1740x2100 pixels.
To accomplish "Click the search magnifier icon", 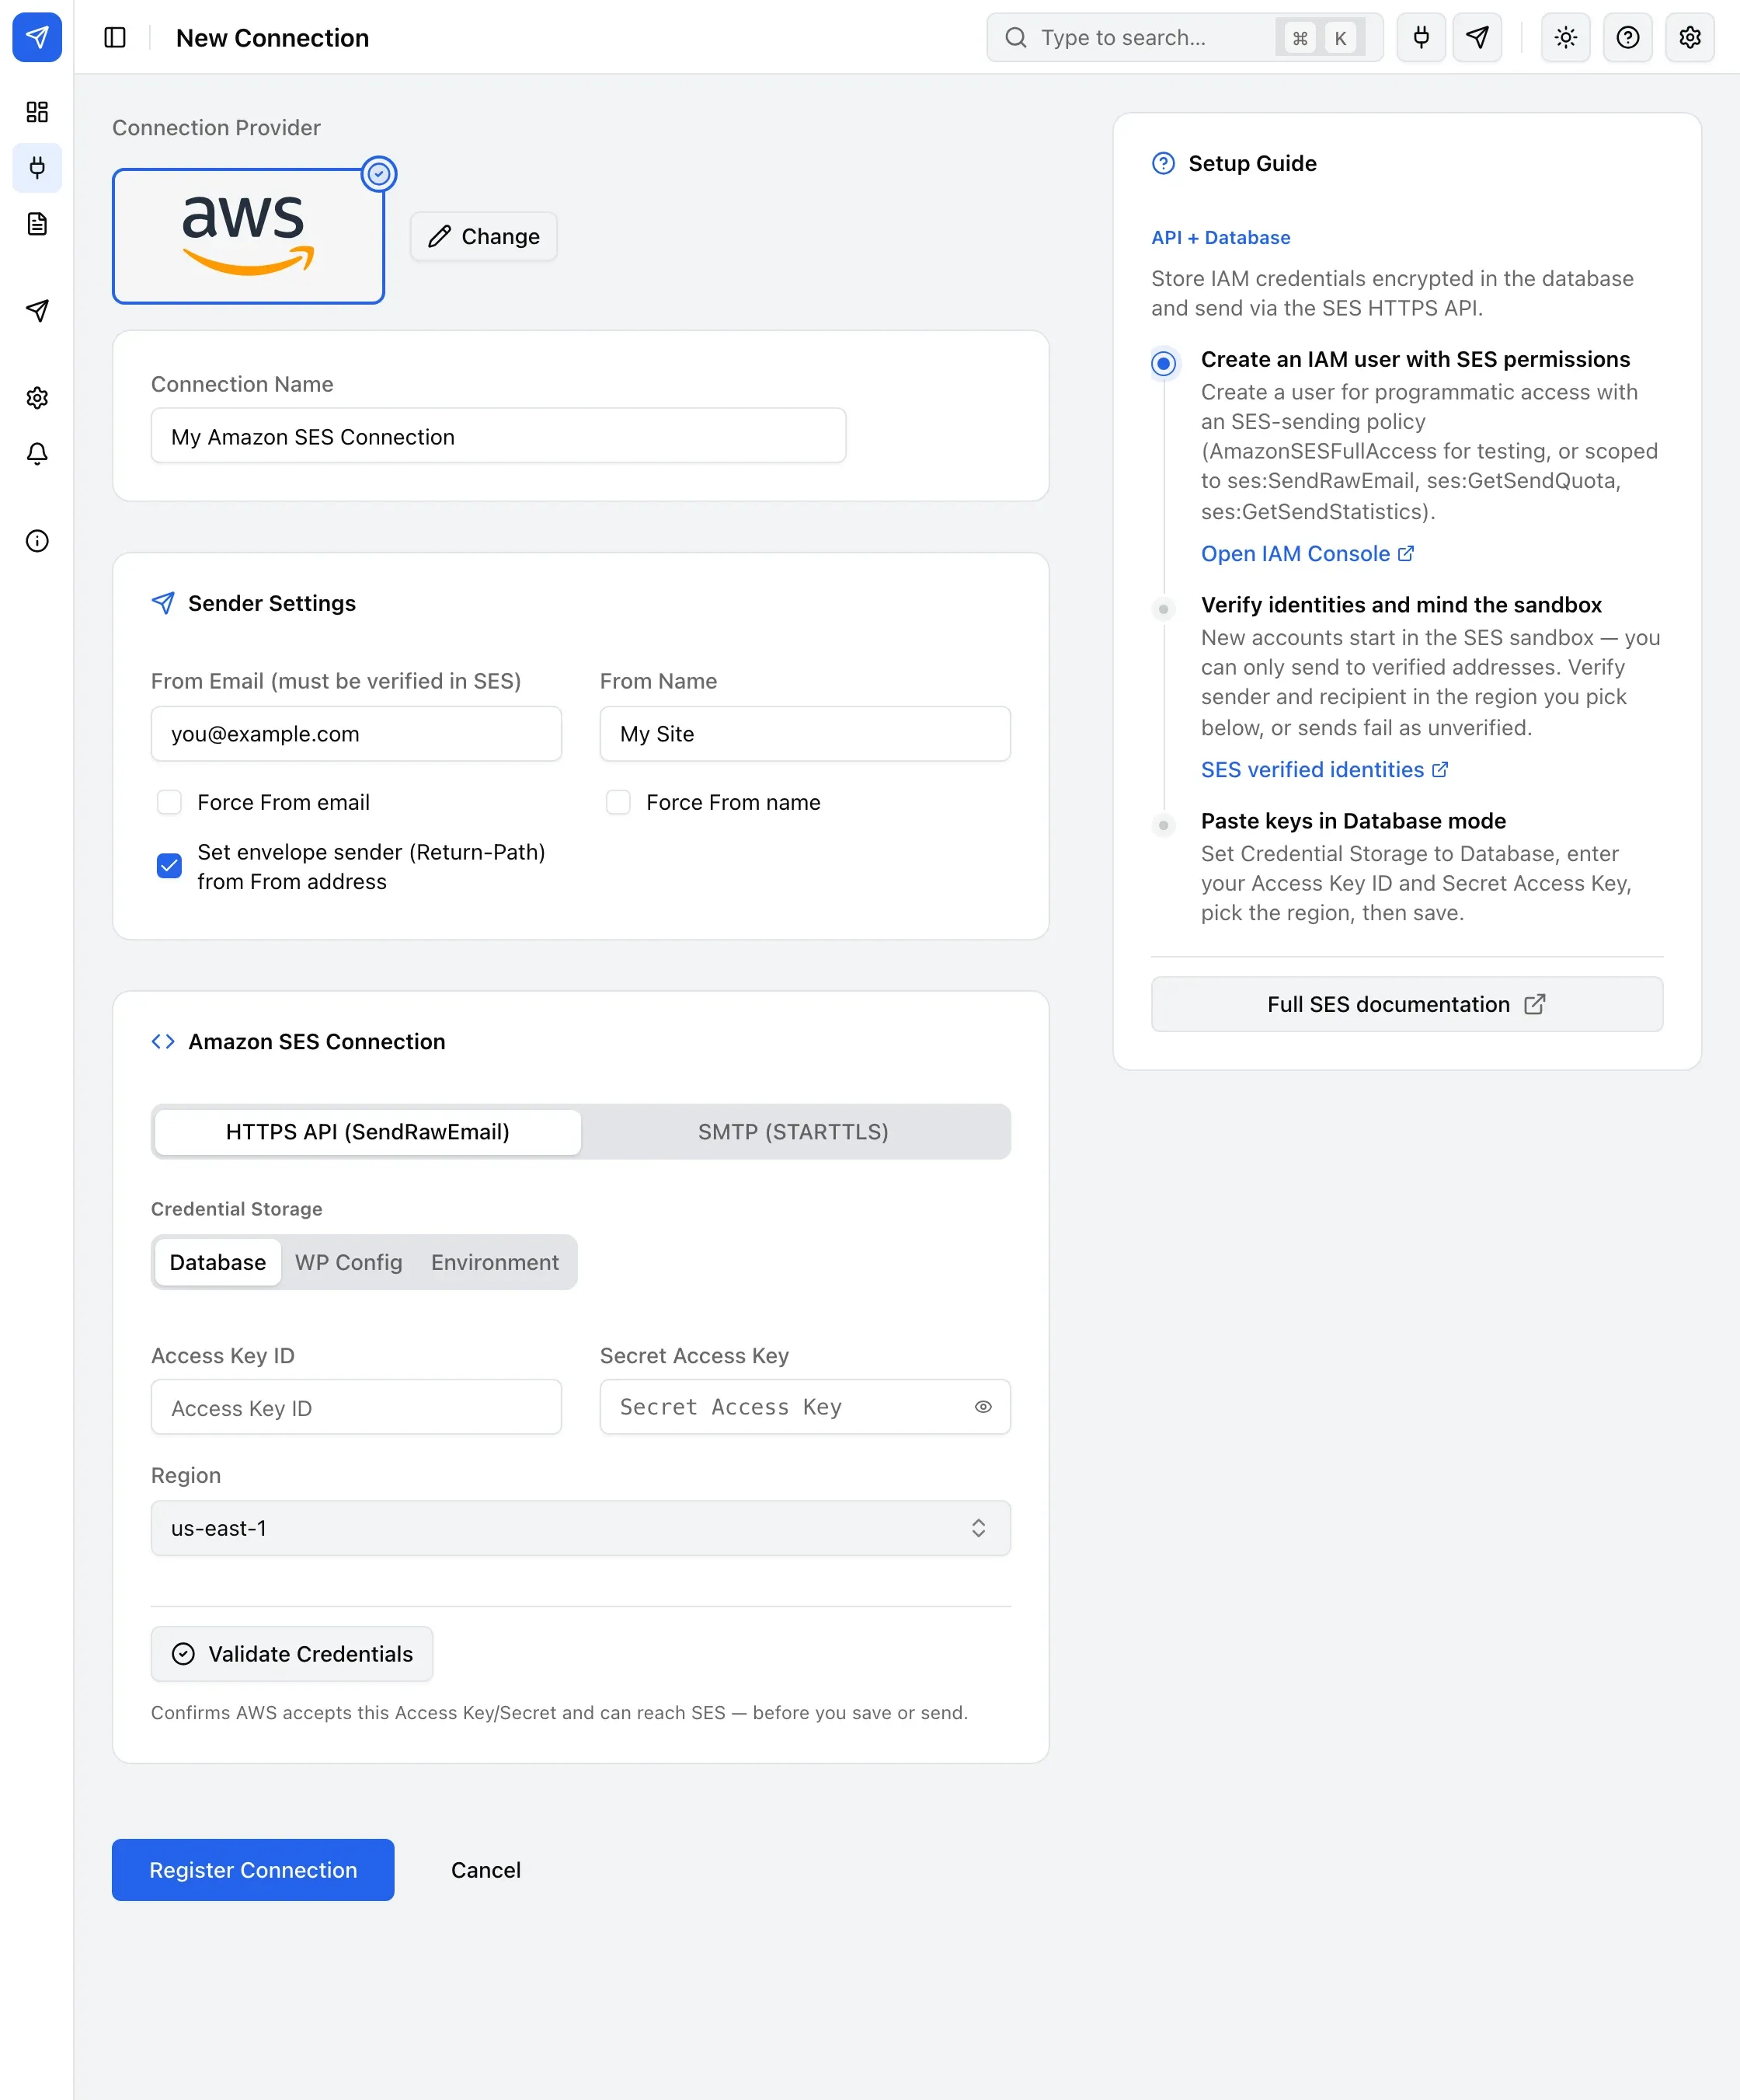I will tap(1015, 37).
